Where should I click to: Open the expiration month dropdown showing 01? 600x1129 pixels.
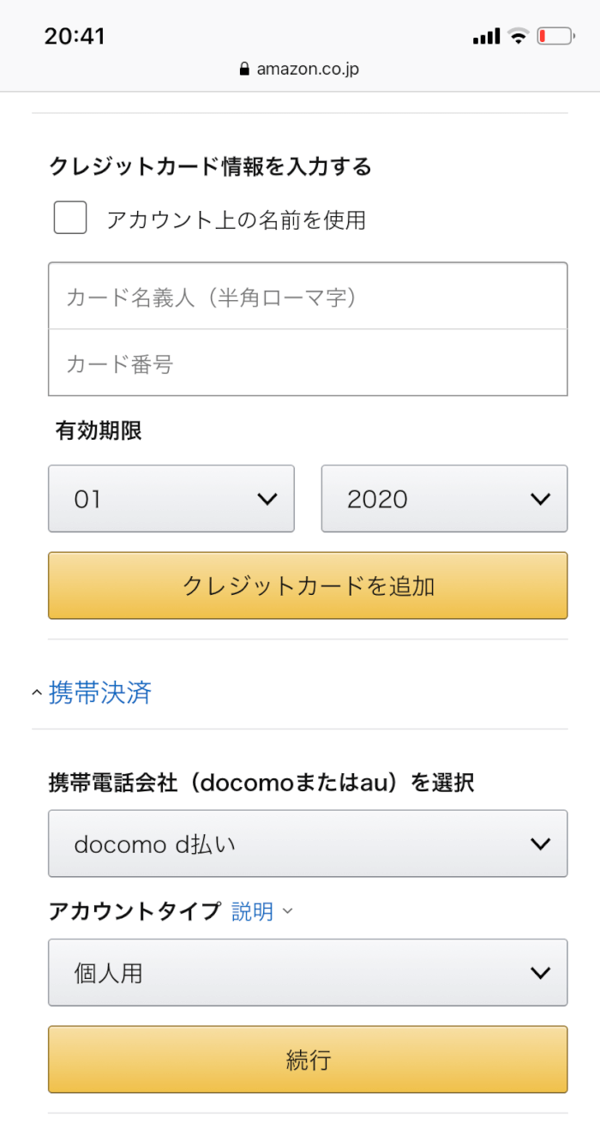(x=171, y=499)
